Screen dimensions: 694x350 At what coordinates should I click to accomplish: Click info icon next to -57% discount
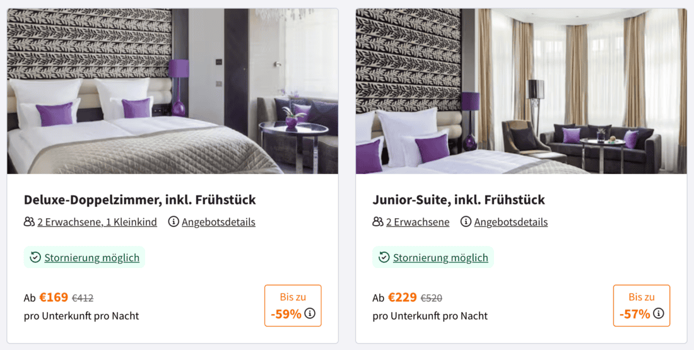pyautogui.click(x=659, y=313)
